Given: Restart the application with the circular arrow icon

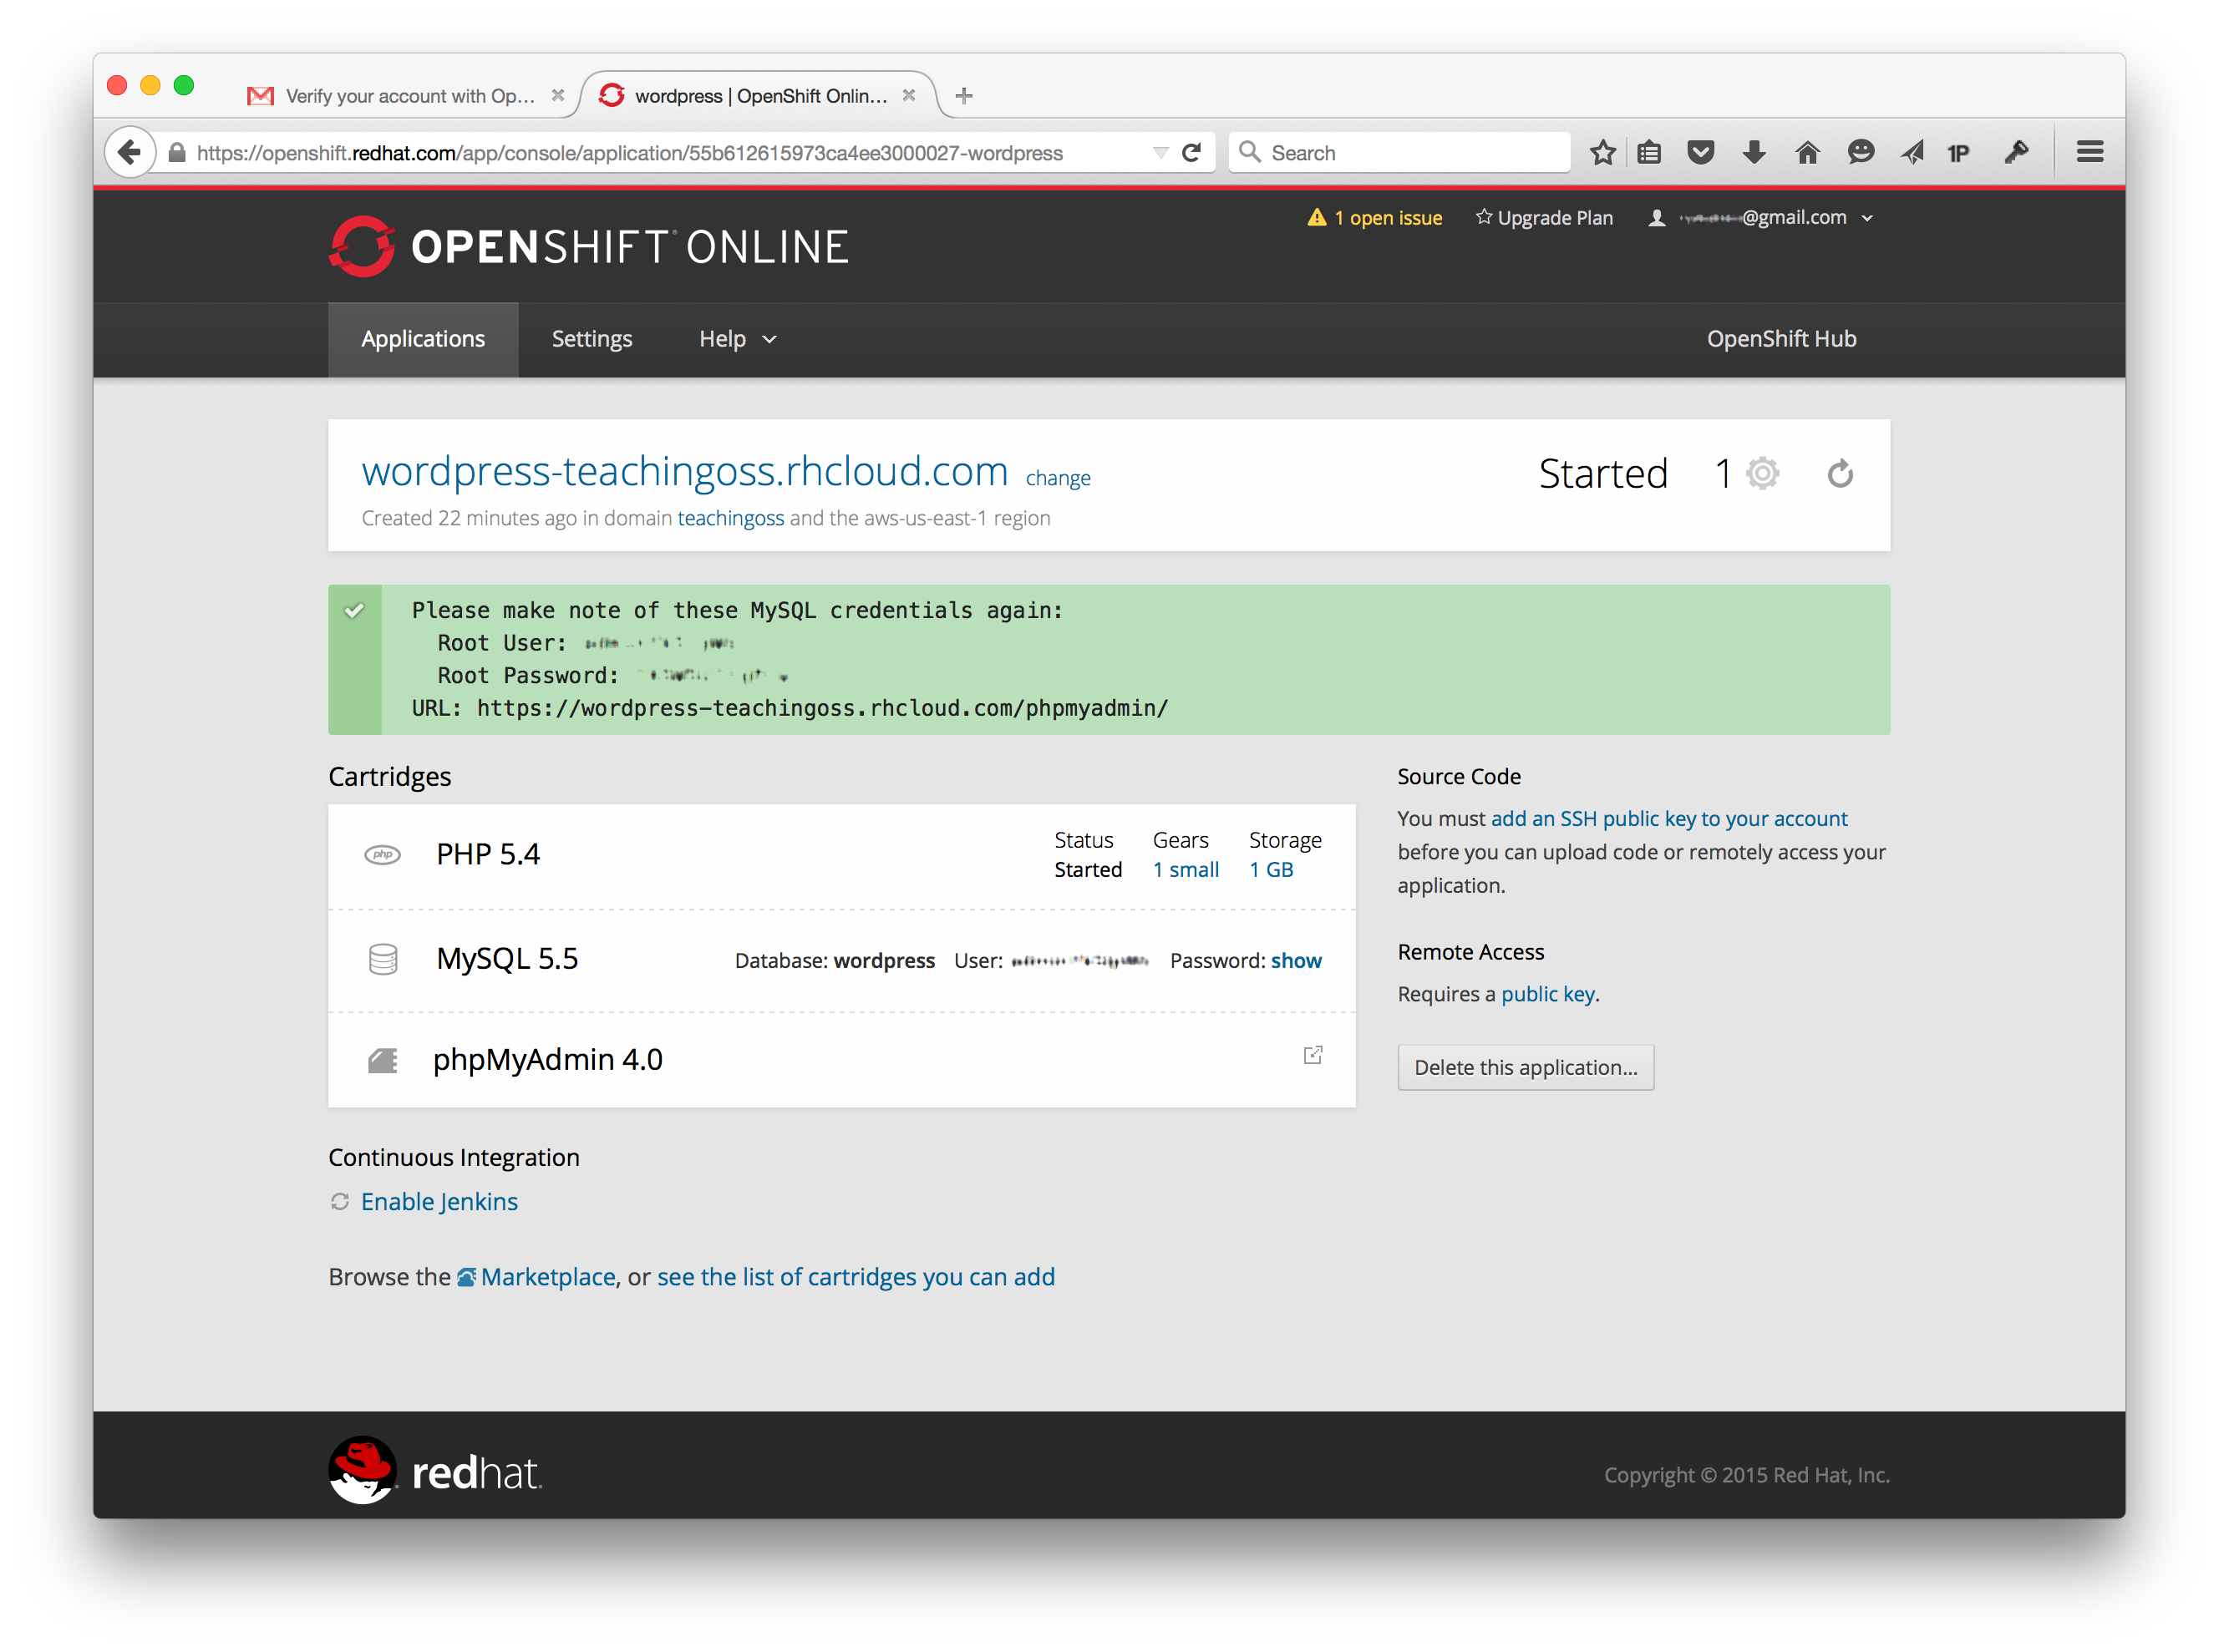Looking at the screenshot, I should coord(1840,473).
